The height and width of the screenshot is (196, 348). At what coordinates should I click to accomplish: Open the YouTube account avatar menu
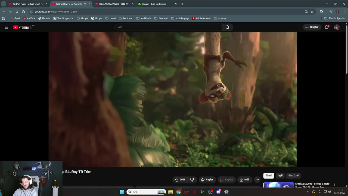(337, 27)
